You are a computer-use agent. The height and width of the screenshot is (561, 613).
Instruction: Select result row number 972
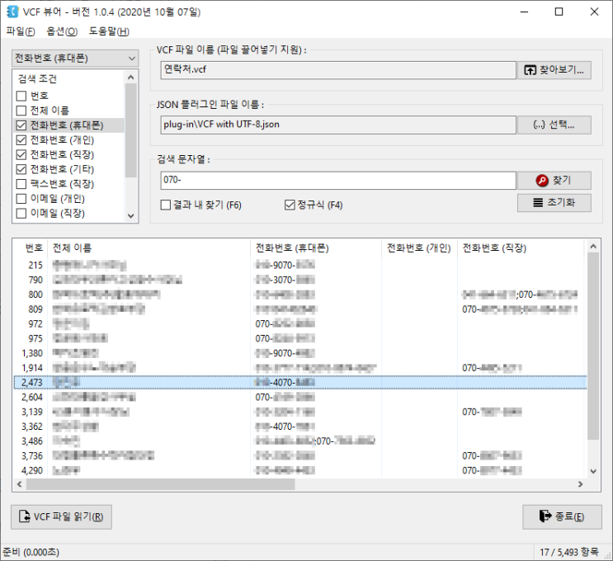[299, 323]
